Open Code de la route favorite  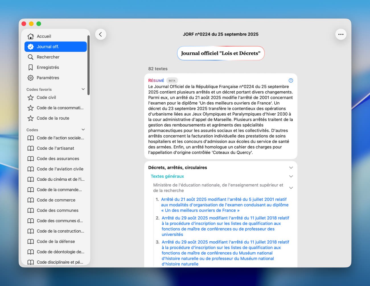click(55, 118)
